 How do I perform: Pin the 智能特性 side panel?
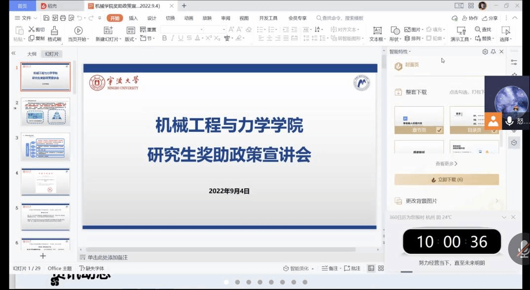coord(493,52)
